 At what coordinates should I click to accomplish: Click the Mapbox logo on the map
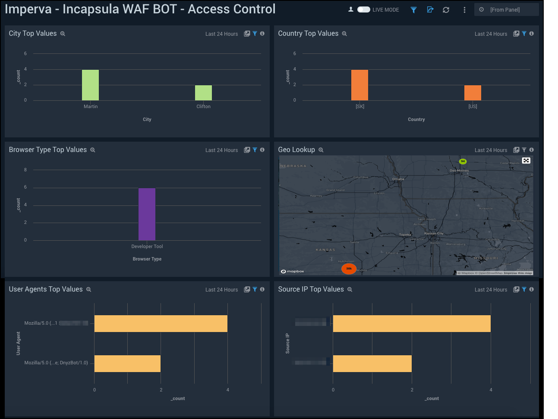[x=292, y=271]
